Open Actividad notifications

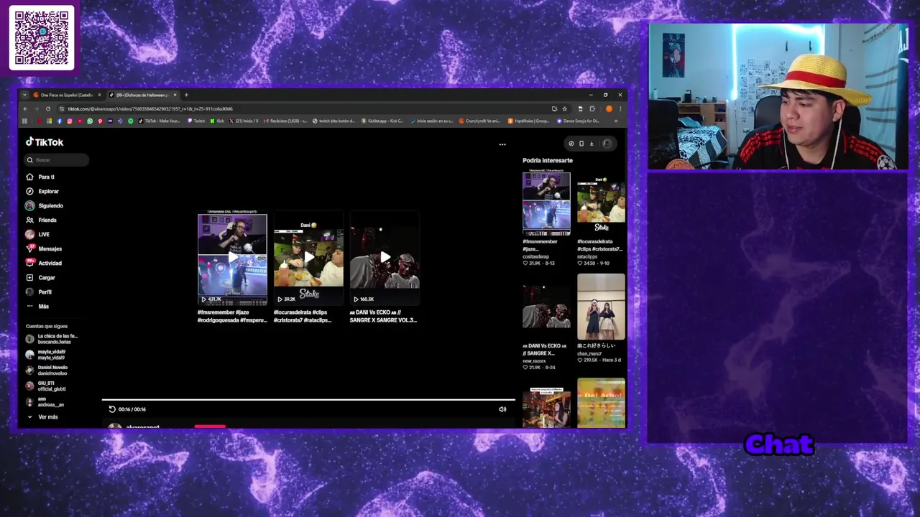tap(44, 263)
